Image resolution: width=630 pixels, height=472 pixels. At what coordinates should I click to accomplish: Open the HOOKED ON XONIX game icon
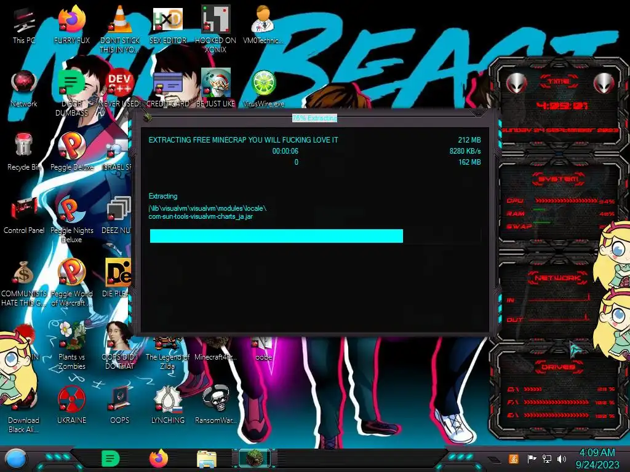coord(215,18)
